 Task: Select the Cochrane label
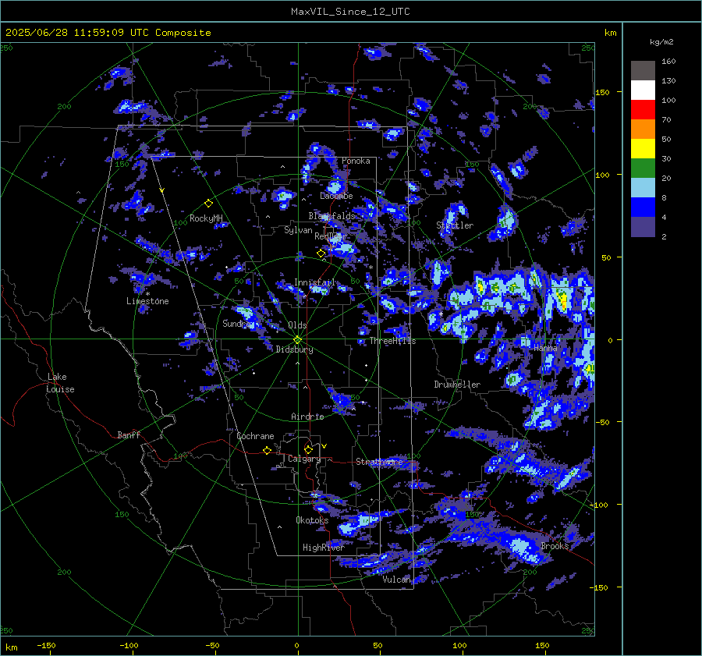[x=255, y=436]
